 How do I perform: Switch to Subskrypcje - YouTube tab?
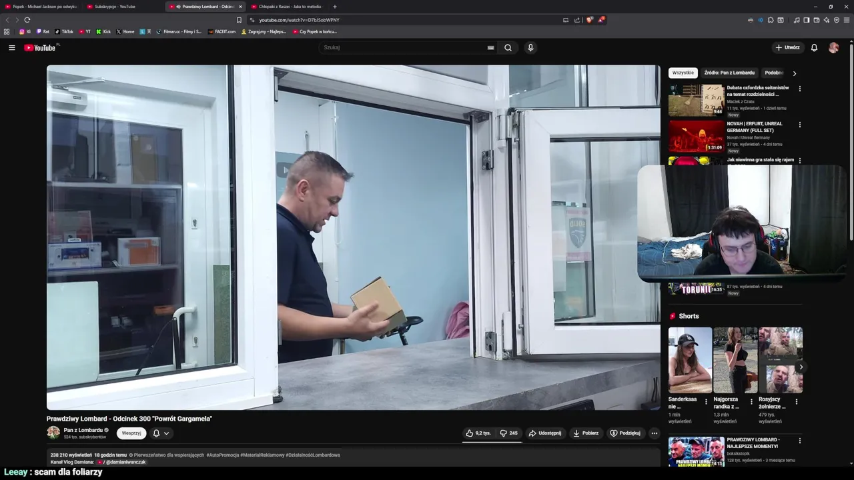pos(123,7)
